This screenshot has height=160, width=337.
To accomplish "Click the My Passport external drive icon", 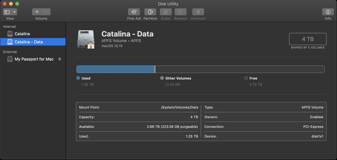I will [10, 59].
